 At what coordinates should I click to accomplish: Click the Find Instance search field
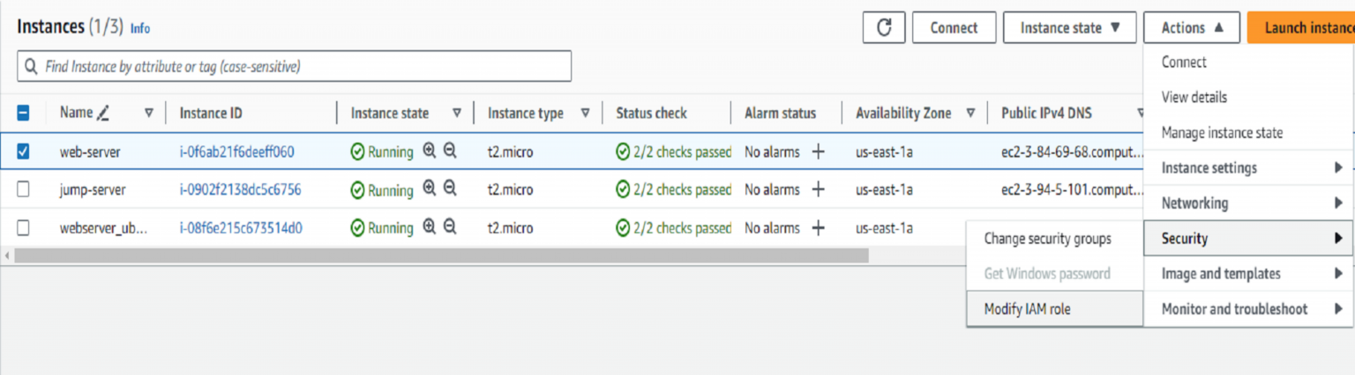(x=300, y=66)
